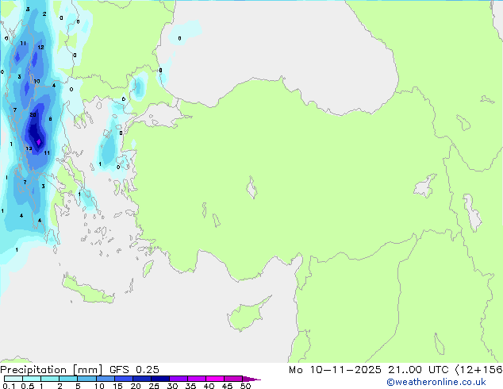The width and height of the screenshot is (503, 389).
Task: Click the "8" precipitation value on the map
Action: 50,119
